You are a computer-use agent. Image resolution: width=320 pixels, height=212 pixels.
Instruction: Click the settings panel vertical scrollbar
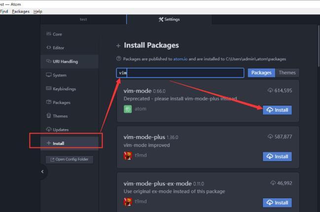[319, 46]
